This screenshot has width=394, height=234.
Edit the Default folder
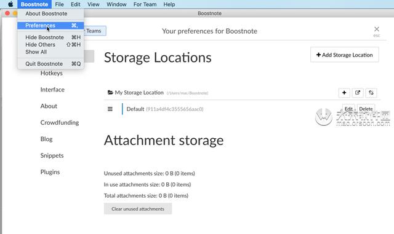[348, 109]
